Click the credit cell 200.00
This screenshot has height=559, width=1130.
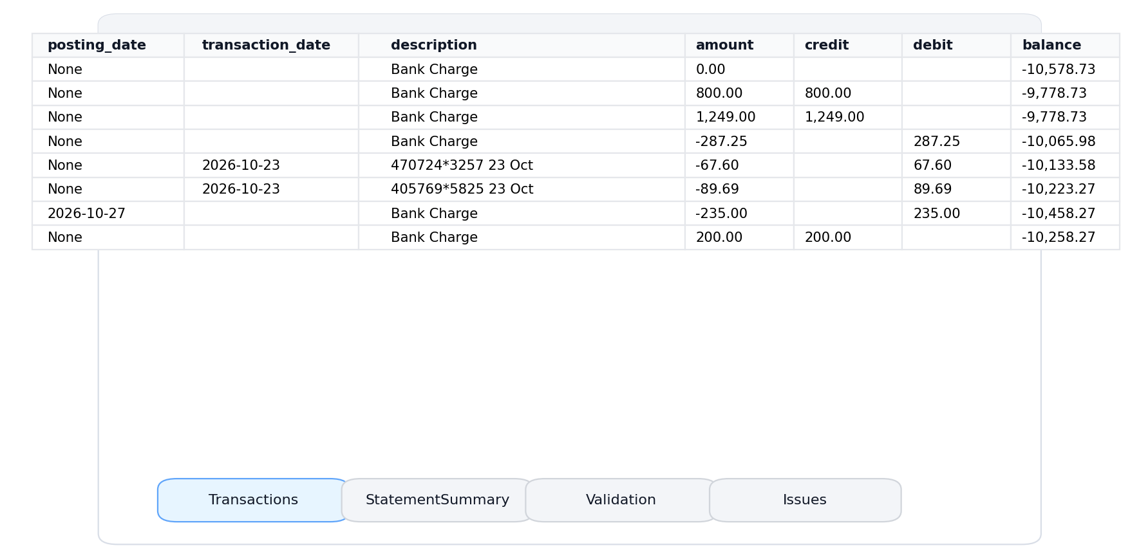848,237
